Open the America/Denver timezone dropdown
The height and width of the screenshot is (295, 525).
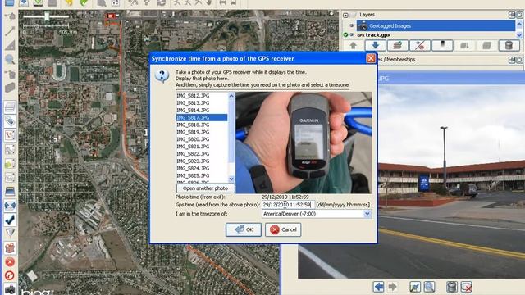click(x=317, y=214)
